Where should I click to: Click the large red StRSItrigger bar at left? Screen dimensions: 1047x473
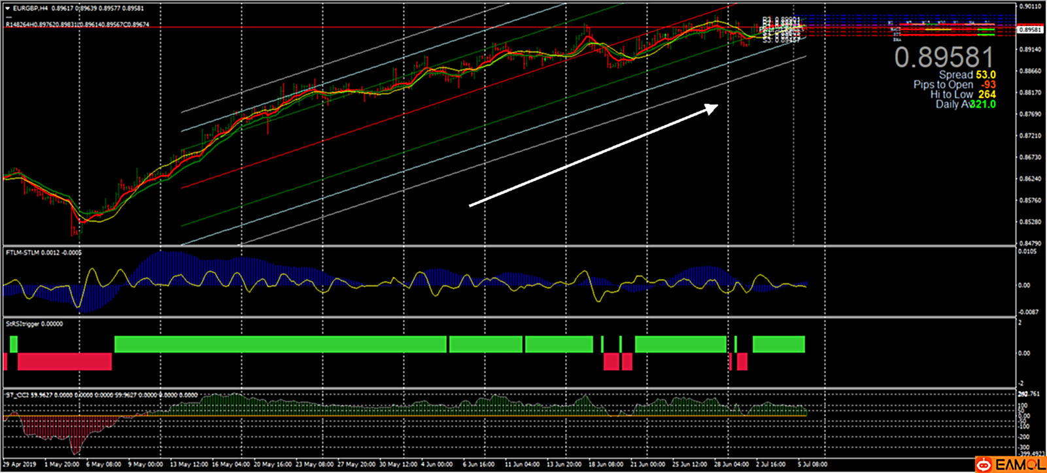(64, 361)
